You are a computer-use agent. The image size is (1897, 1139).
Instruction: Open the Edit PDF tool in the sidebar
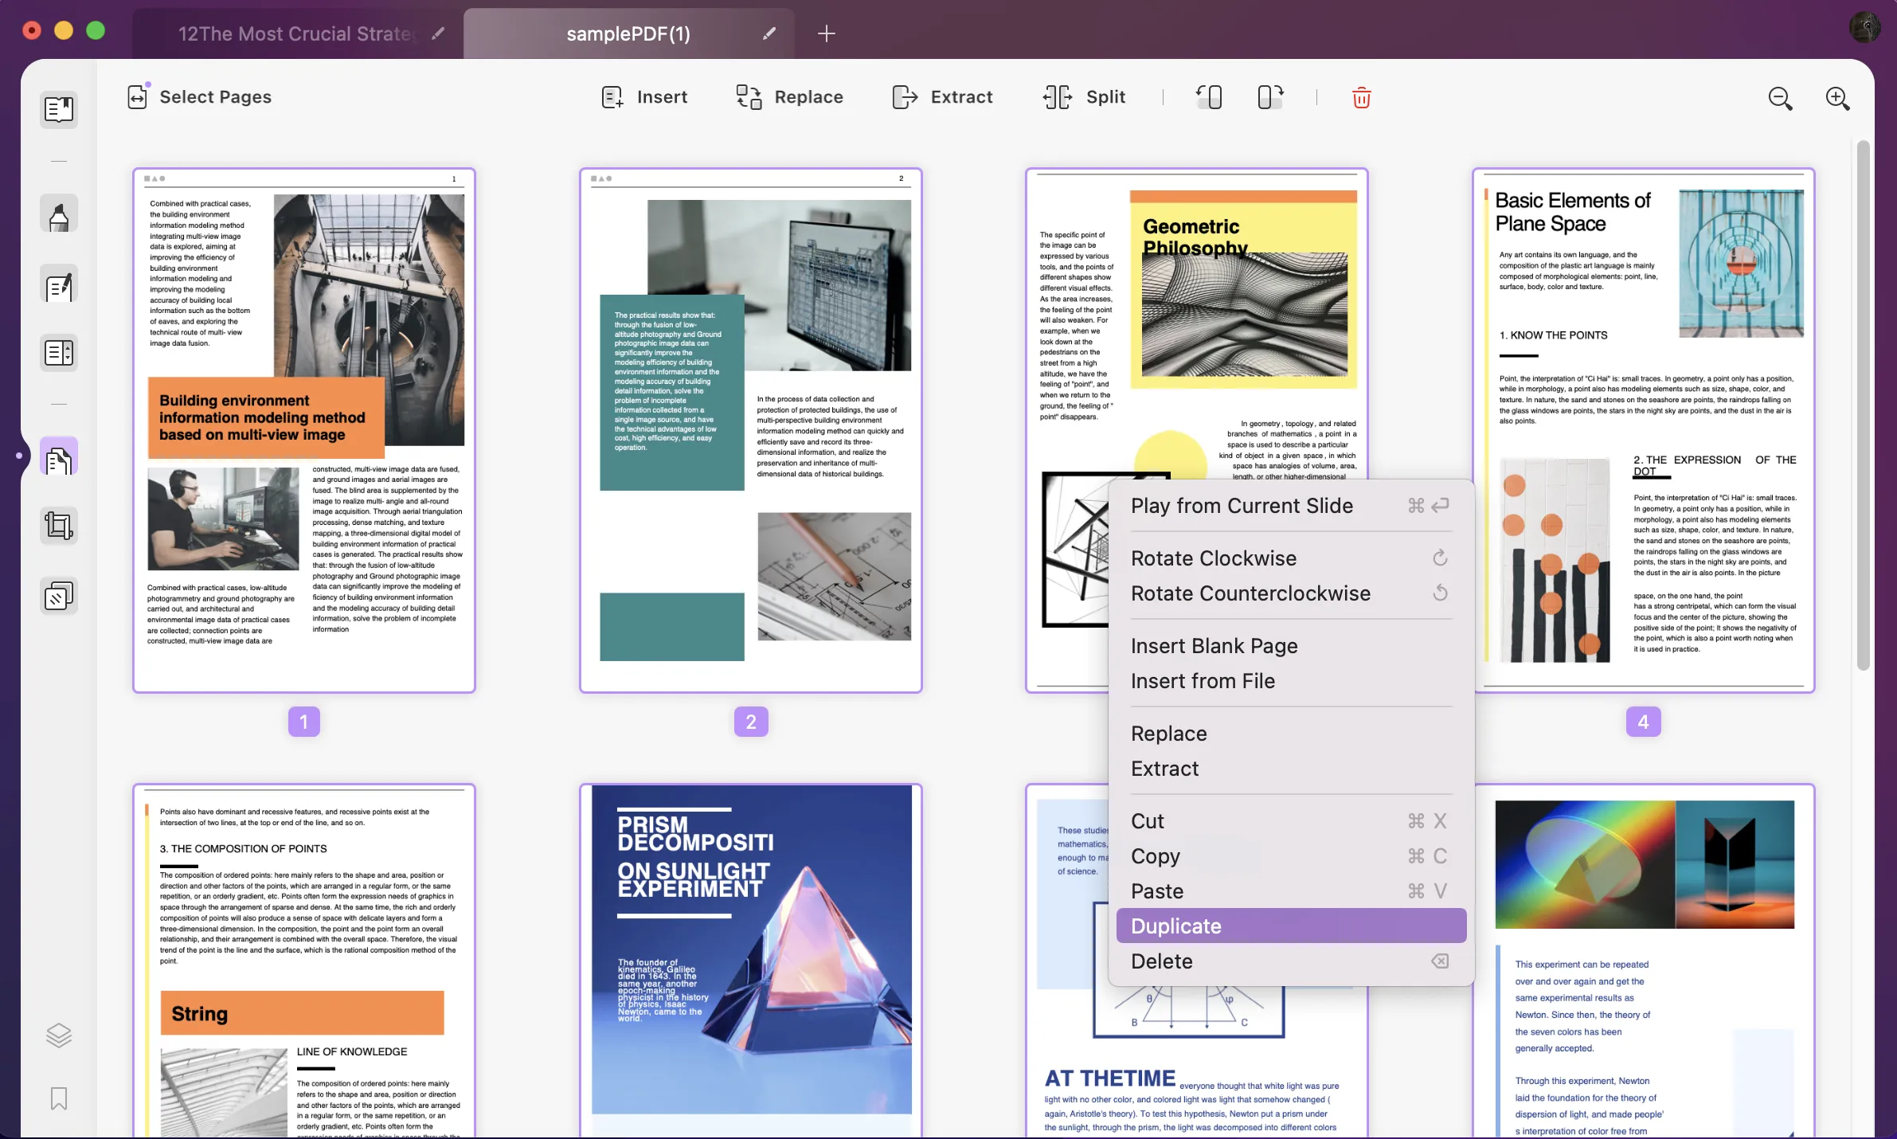(58, 284)
